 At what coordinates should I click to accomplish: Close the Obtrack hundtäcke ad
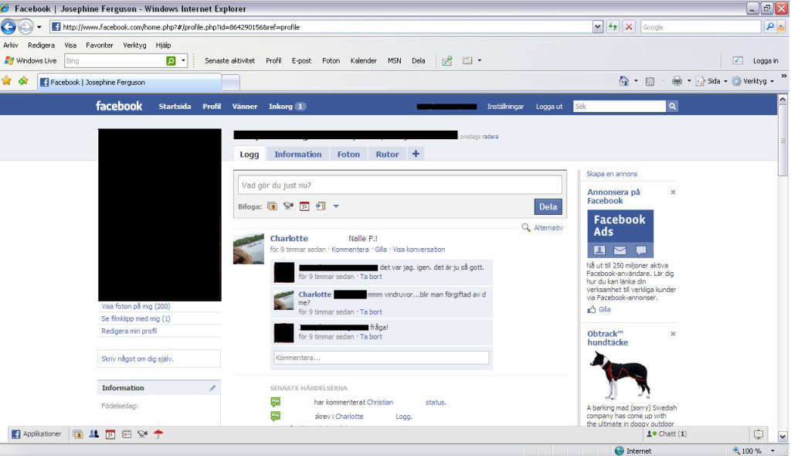coord(673,334)
